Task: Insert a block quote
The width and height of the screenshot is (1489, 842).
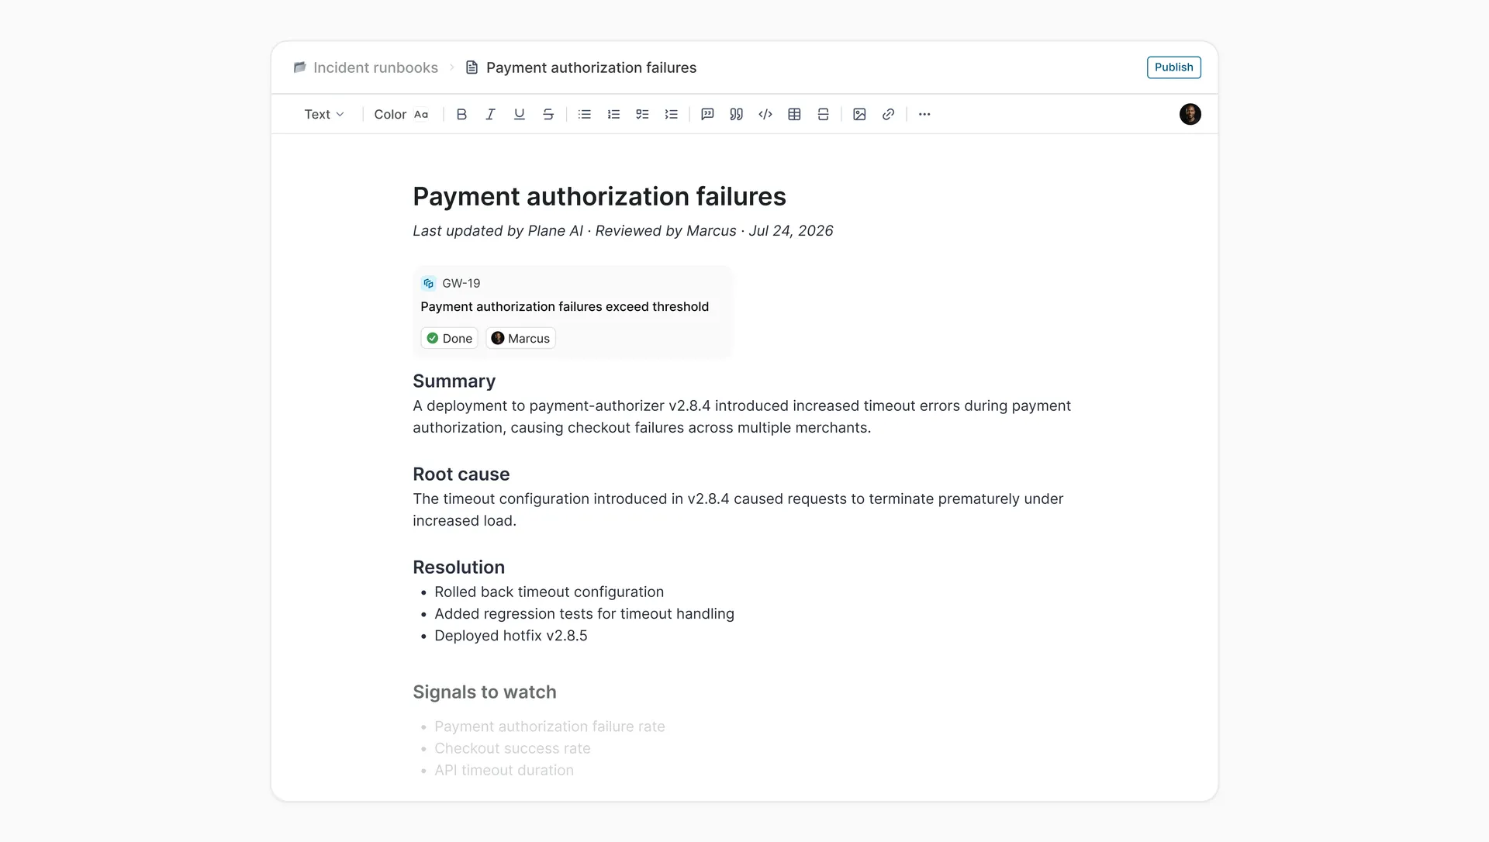Action: point(736,114)
